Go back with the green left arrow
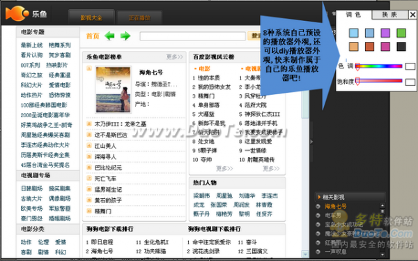The image size is (418, 261). click(109, 36)
